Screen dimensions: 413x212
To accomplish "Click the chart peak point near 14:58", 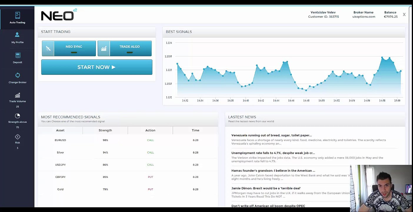I will [382, 57].
